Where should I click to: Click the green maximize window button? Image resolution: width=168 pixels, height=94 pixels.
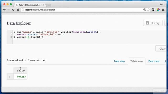11,4
